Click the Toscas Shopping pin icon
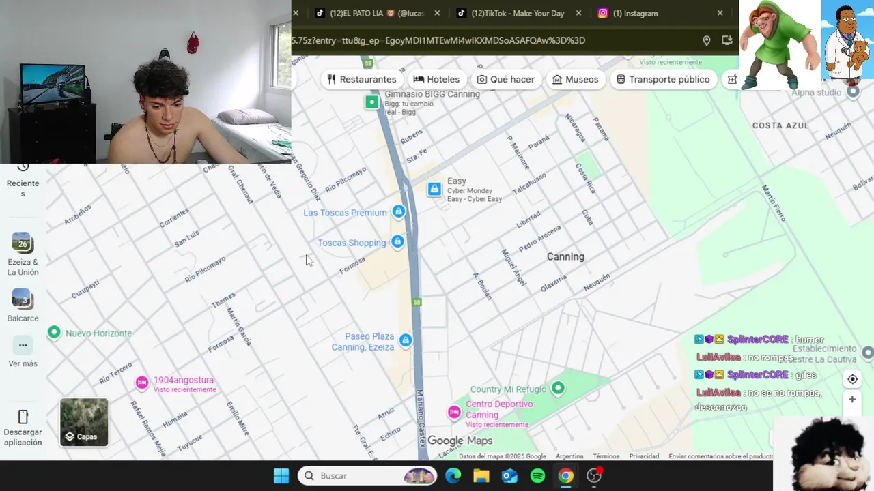874x491 pixels. (397, 241)
